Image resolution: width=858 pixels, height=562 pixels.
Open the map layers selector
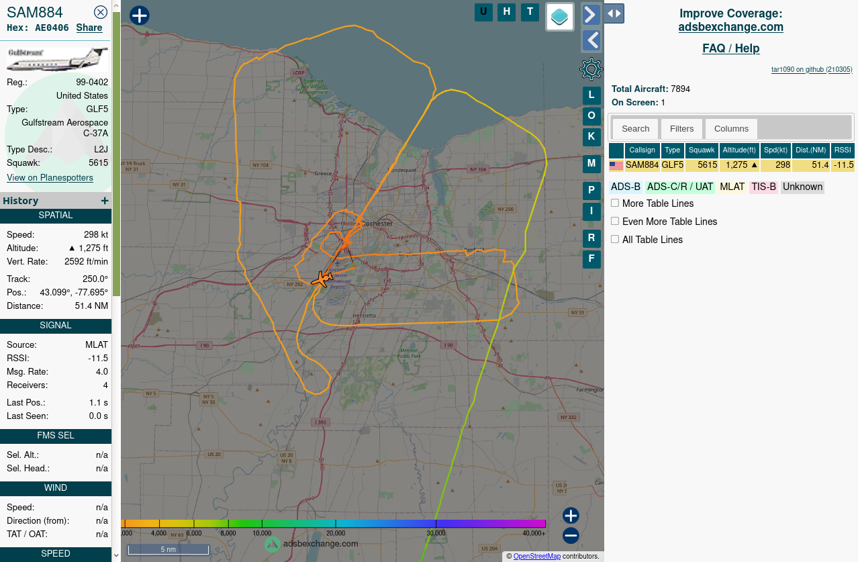[x=560, y=17]
